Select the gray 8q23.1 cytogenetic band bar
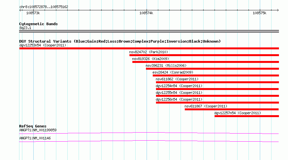The width and height of the screenshot is (288, 160). (x=149, y=31)
